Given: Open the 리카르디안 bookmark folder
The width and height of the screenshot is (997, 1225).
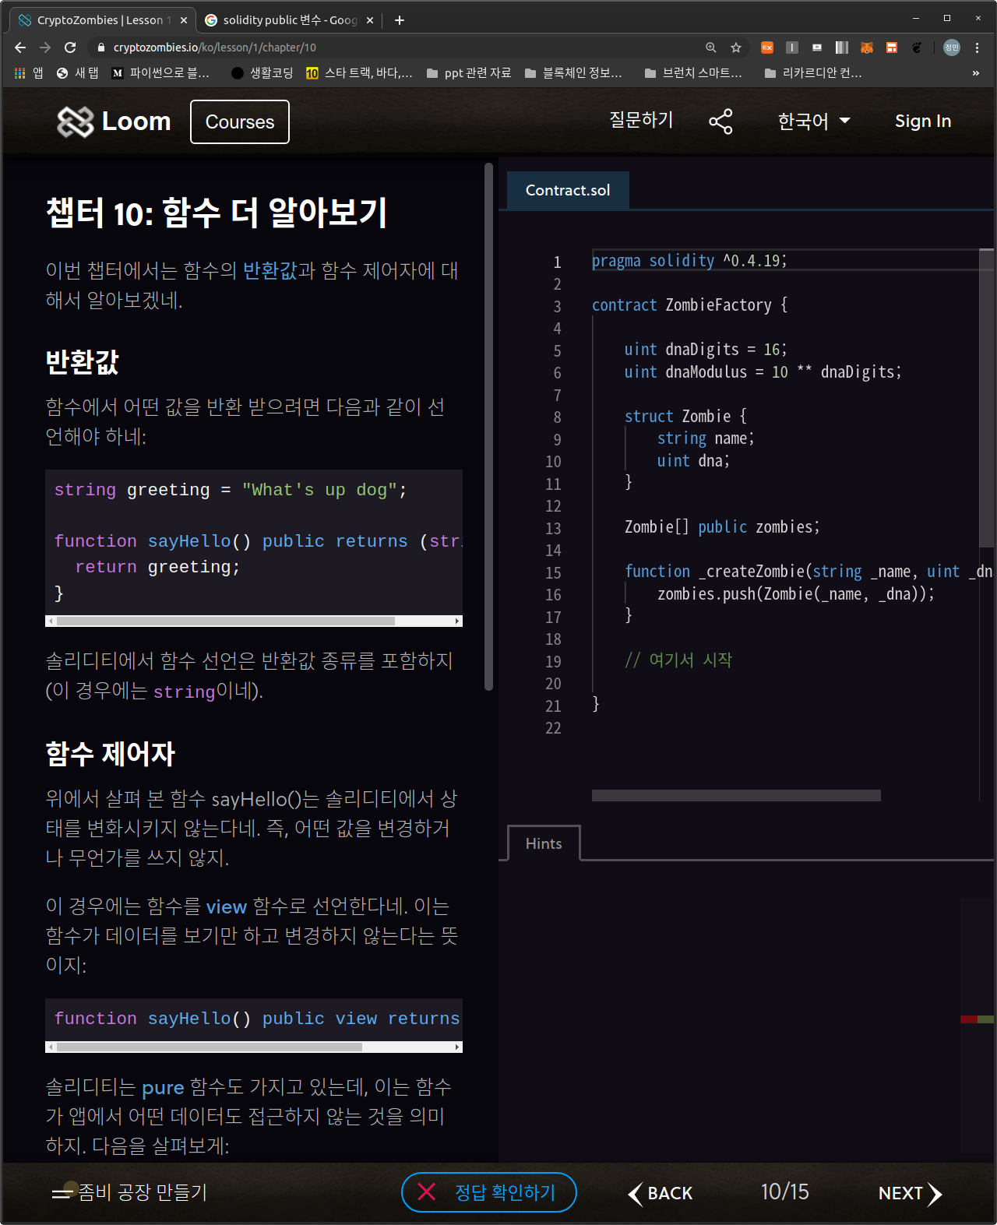Looking at the screenshot, I should 814,73.
